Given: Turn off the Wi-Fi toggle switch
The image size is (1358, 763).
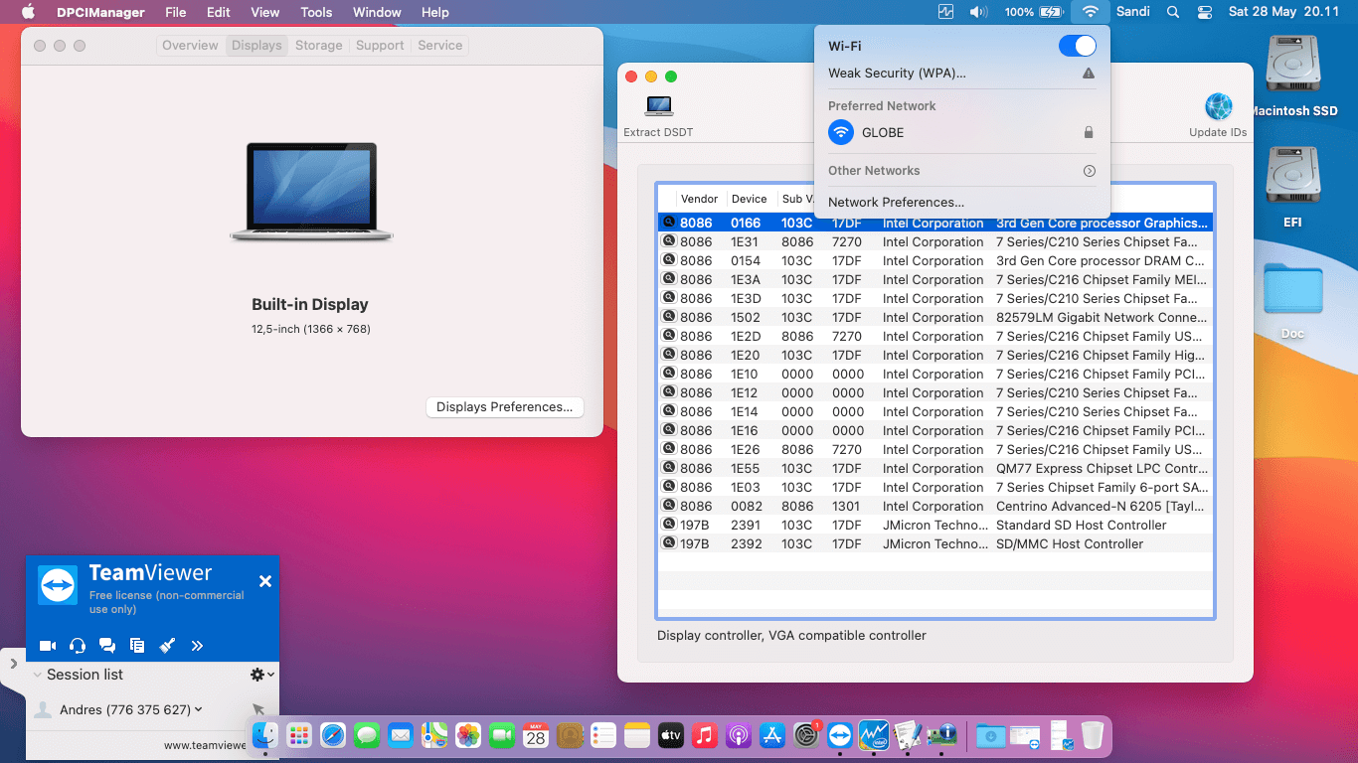Looking at the screenshot, I should pyautogui.click(x=1077, y=46).
